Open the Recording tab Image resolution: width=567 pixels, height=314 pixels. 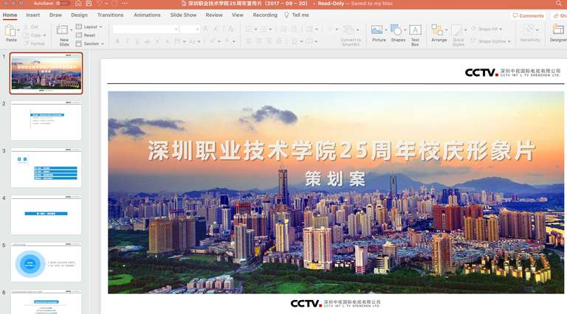[265, 15]
